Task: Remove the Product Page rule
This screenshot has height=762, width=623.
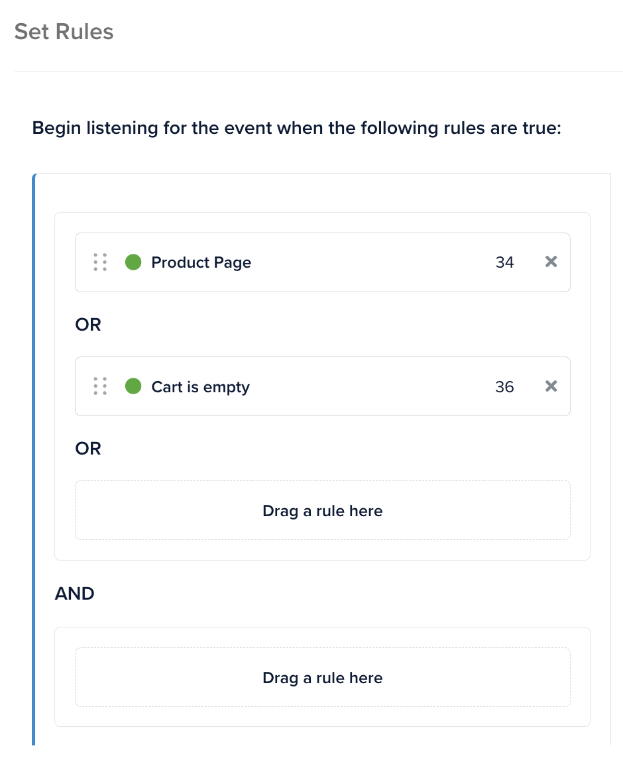Action: pos(551,262)
